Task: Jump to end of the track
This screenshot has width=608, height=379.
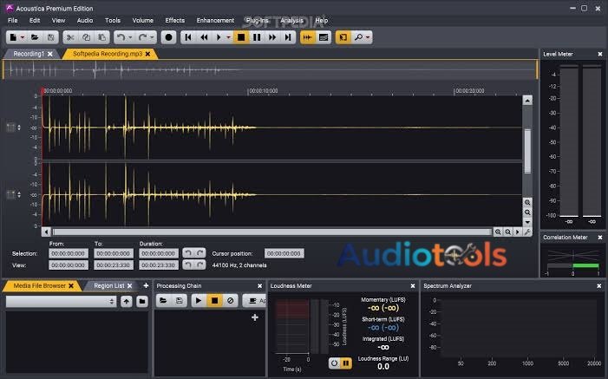Action: pos(288,37)
